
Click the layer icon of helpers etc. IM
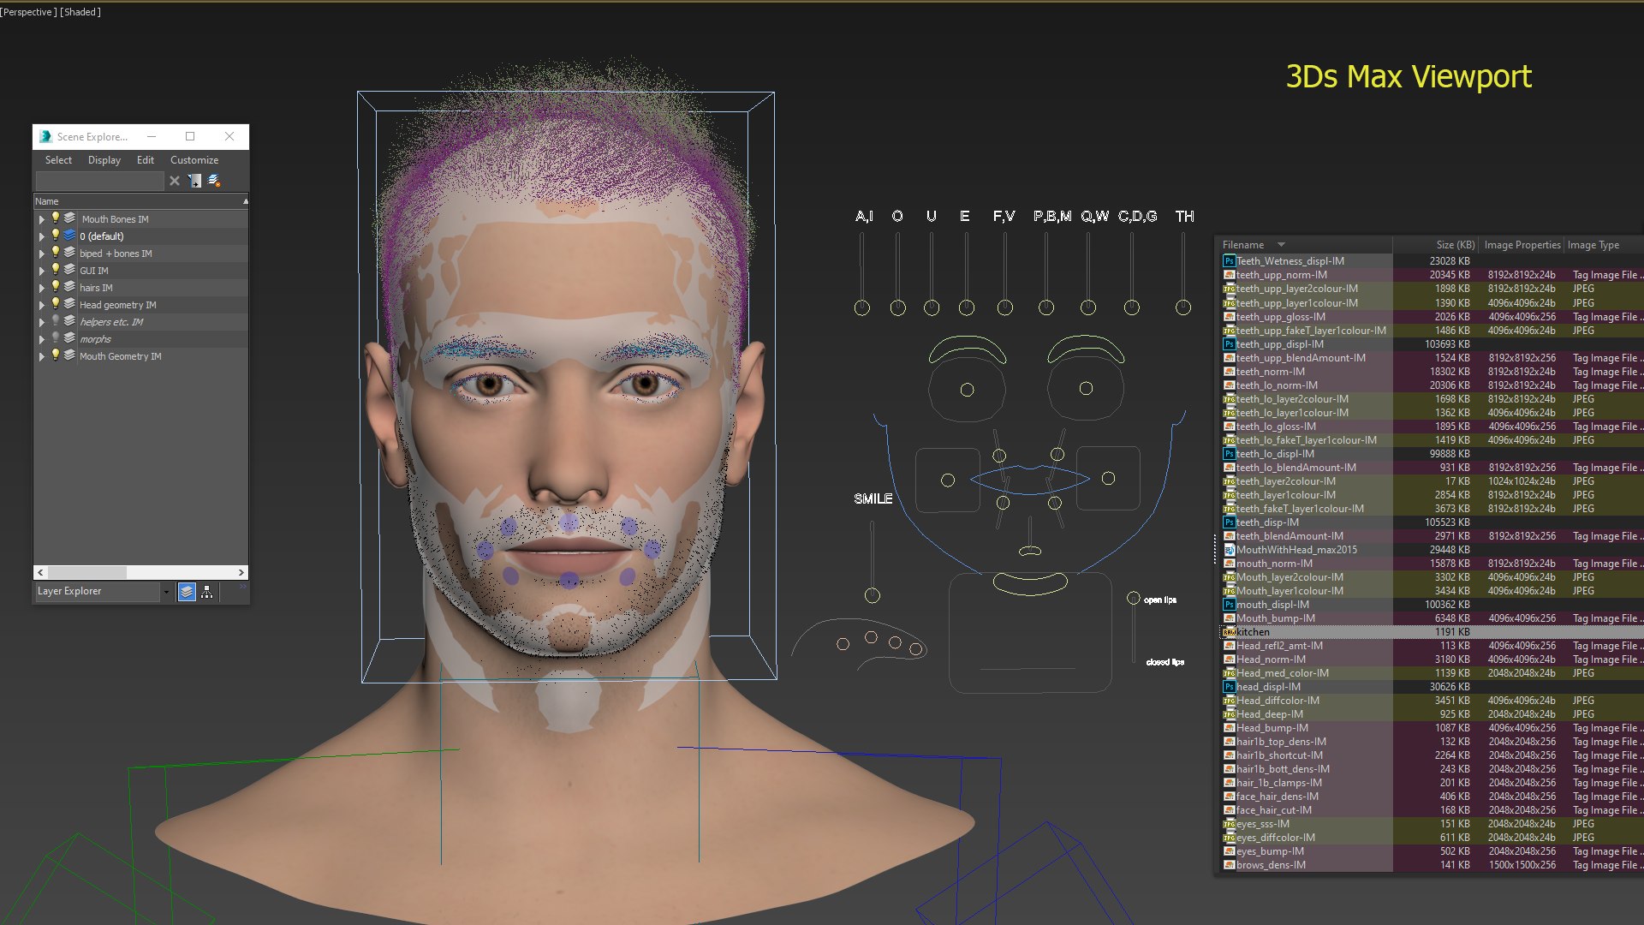69,321
